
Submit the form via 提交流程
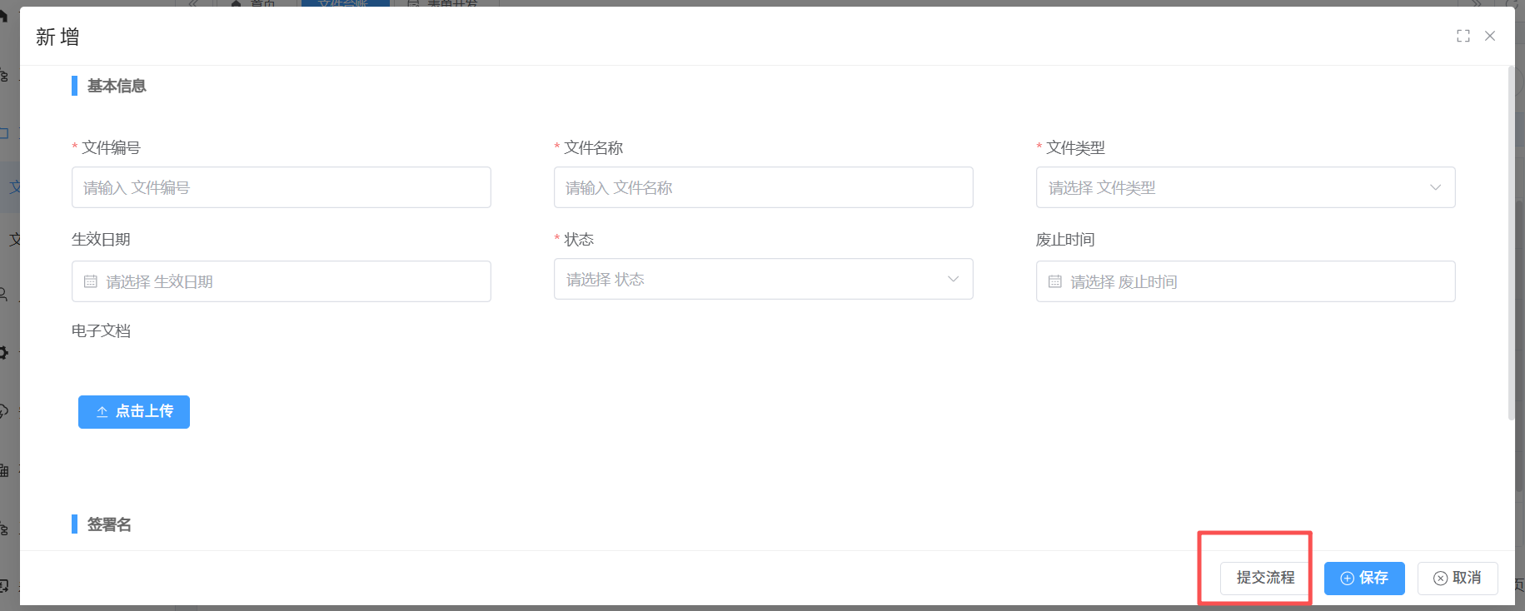(1264, 578)
